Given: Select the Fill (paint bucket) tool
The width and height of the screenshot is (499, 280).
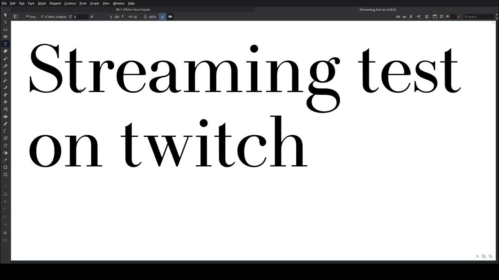Looking at the screenshot, I should coord(5,116).
